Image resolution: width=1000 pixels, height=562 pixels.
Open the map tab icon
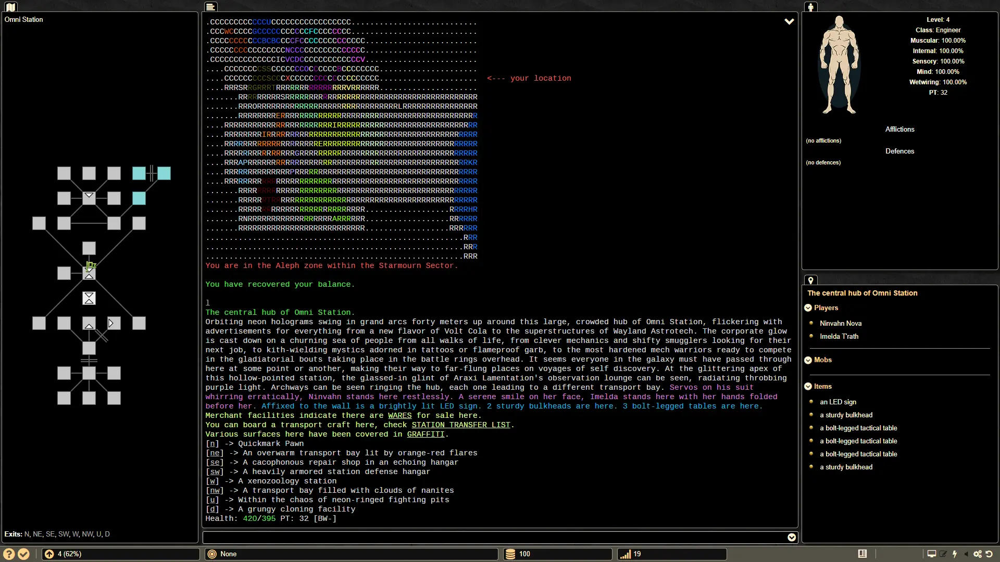(10, 7)
